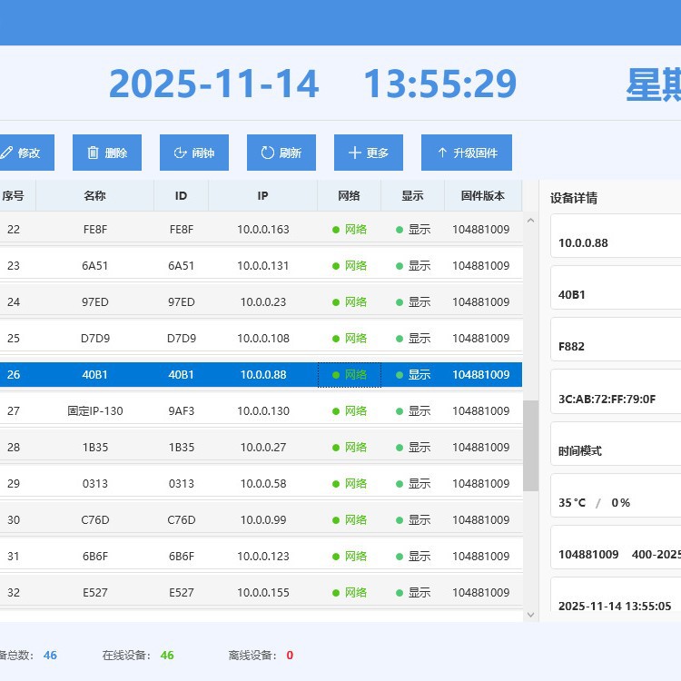The width and height of the screenshot is (681, 681).
Task: Click the 离线设备 count 0
Action: 290,655
